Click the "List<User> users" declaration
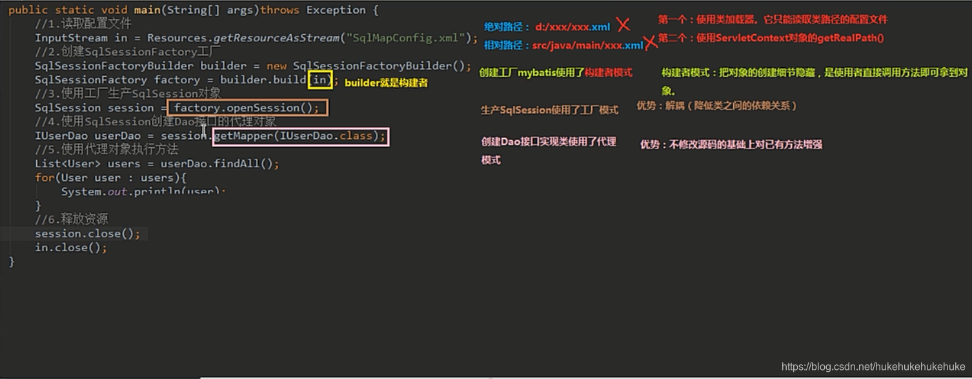Viewport: 972px width, 379px height. tap(88, 164)
